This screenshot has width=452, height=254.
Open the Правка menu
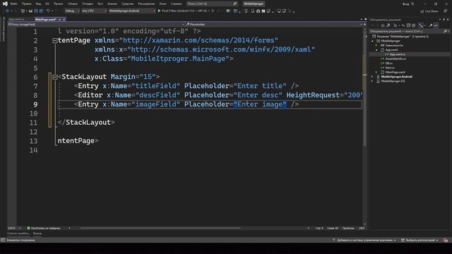[x=27, y=4]
